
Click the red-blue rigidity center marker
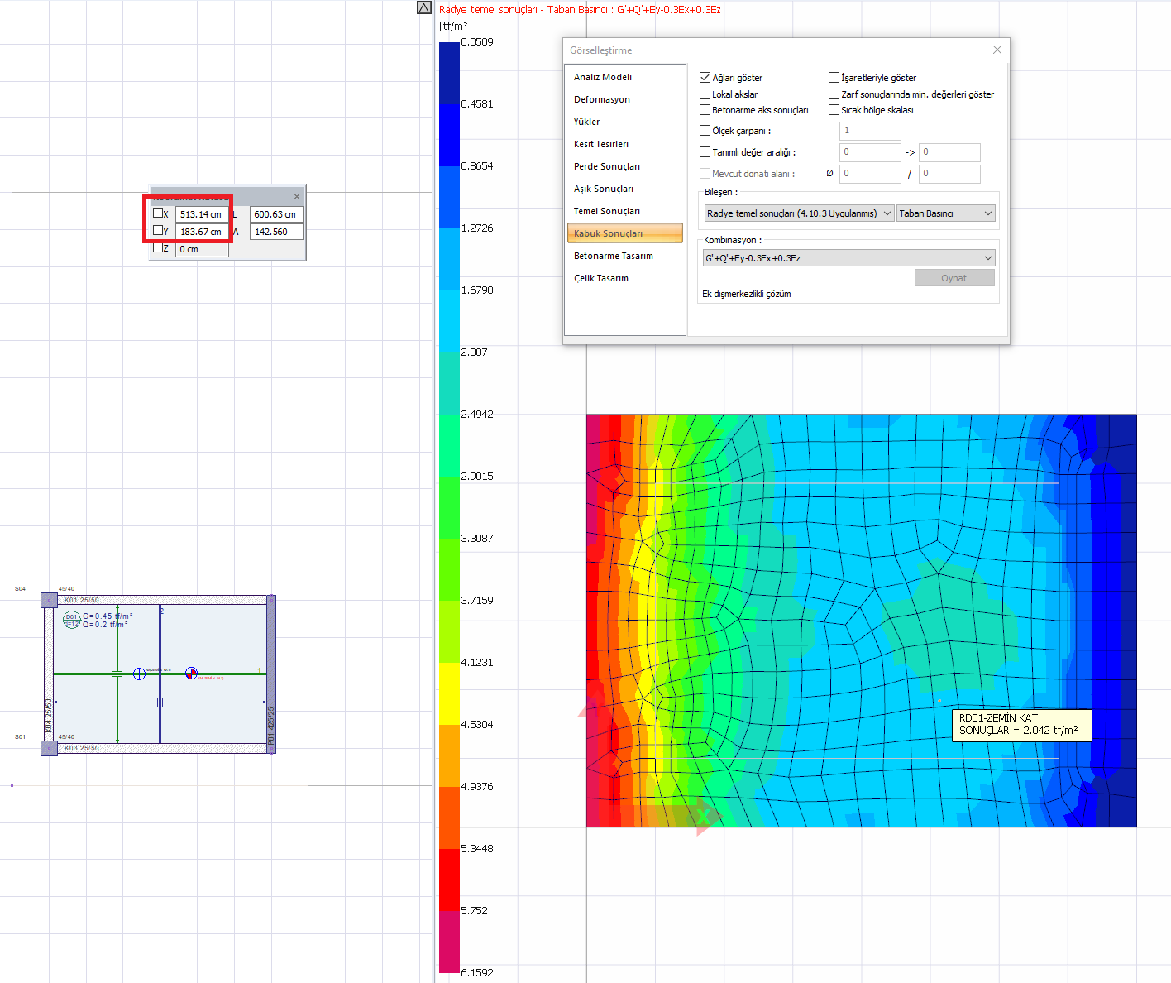coord(191,674)
